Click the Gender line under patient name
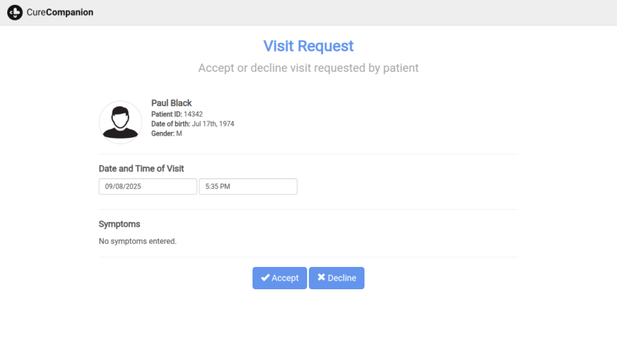Image resolution: width=617 pixels, height=347 pixels. point(166,133)
